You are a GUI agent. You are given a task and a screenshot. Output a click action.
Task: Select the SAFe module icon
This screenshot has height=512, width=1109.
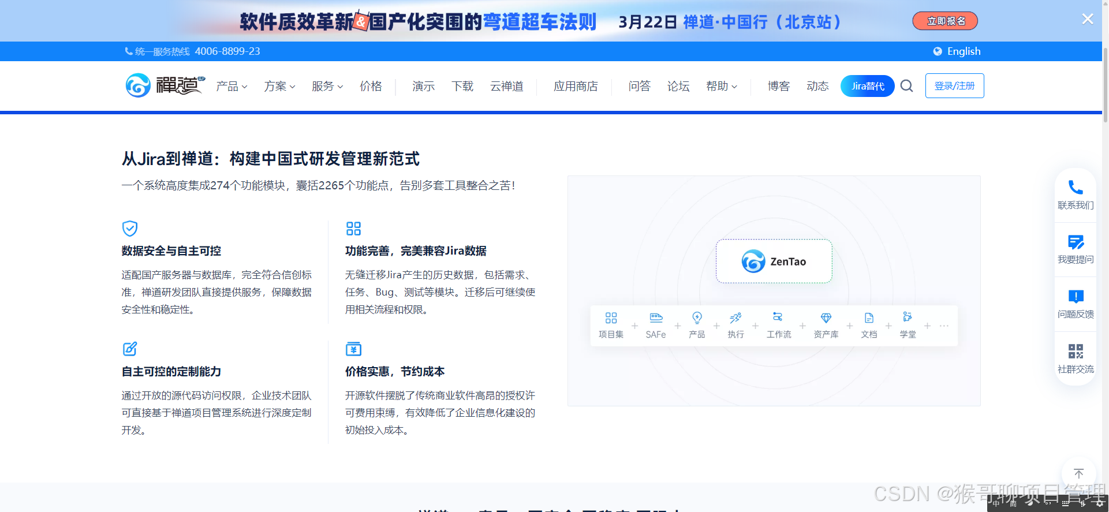(656, 318)
